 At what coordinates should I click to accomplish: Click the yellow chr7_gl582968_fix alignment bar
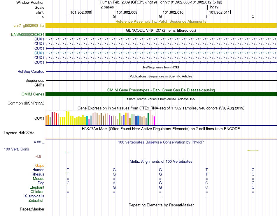tap(161, 25)
